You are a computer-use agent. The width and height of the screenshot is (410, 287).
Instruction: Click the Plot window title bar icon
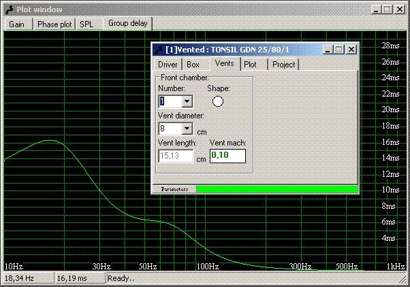[9, 10]
